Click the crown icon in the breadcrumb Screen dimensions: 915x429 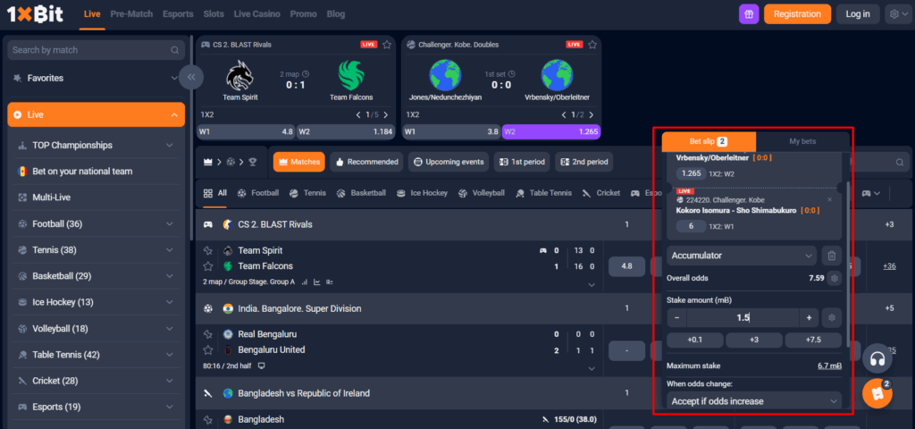pos(207,162)
